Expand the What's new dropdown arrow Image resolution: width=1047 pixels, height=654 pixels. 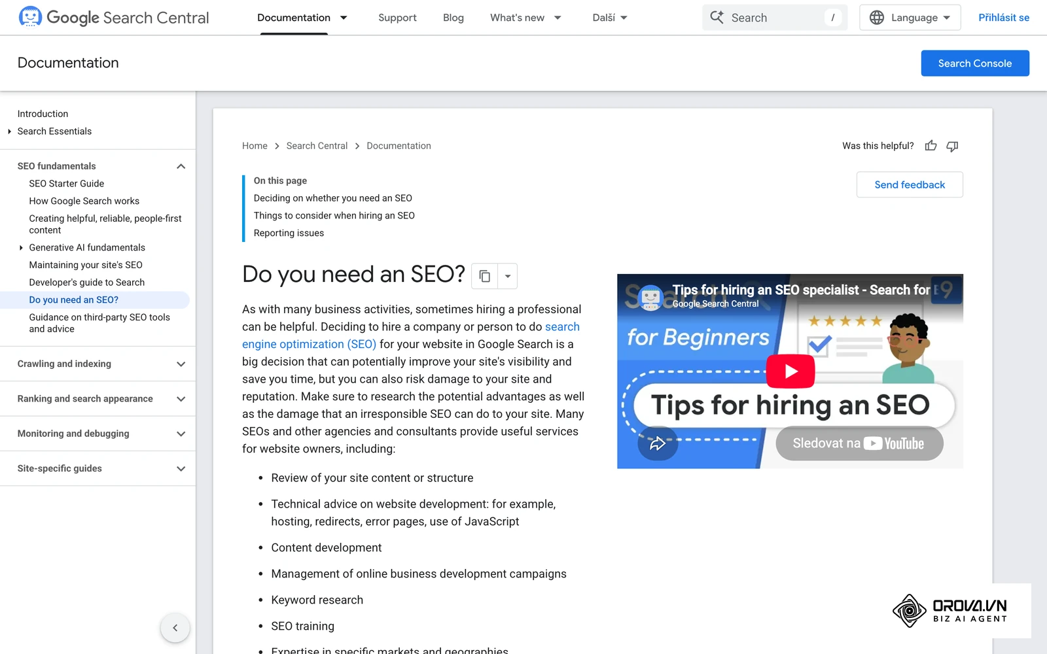[558, 18]
